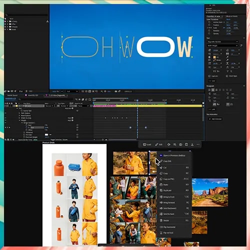Click the current time indicator on timeline ruler

137,100
